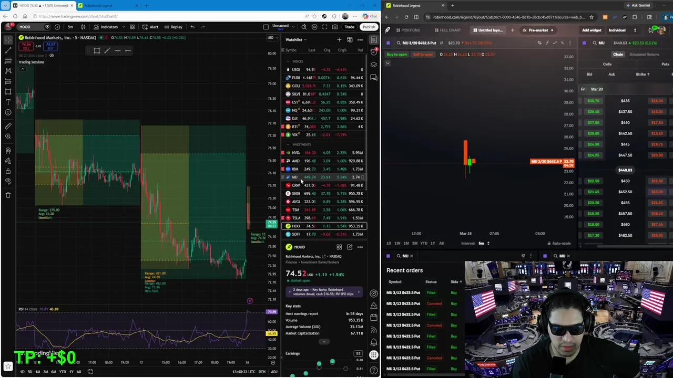Toggle the layout checkbox next to Unnamed

tap(266, 27)
